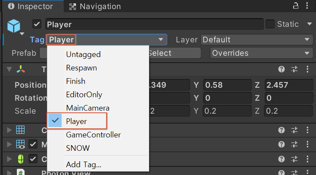Expand the Photon View component foldout
This screenshot has width=316, height=175.
[x=9, y=173]
